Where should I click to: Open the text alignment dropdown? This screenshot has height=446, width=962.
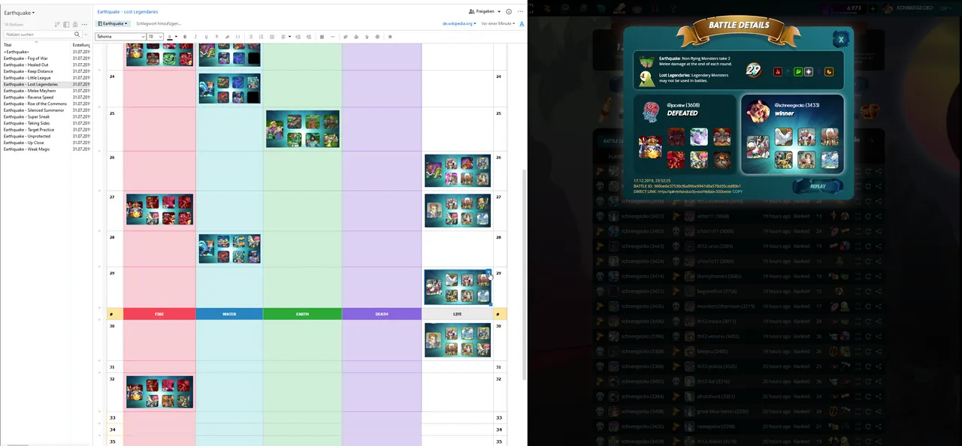coord(286,37)
